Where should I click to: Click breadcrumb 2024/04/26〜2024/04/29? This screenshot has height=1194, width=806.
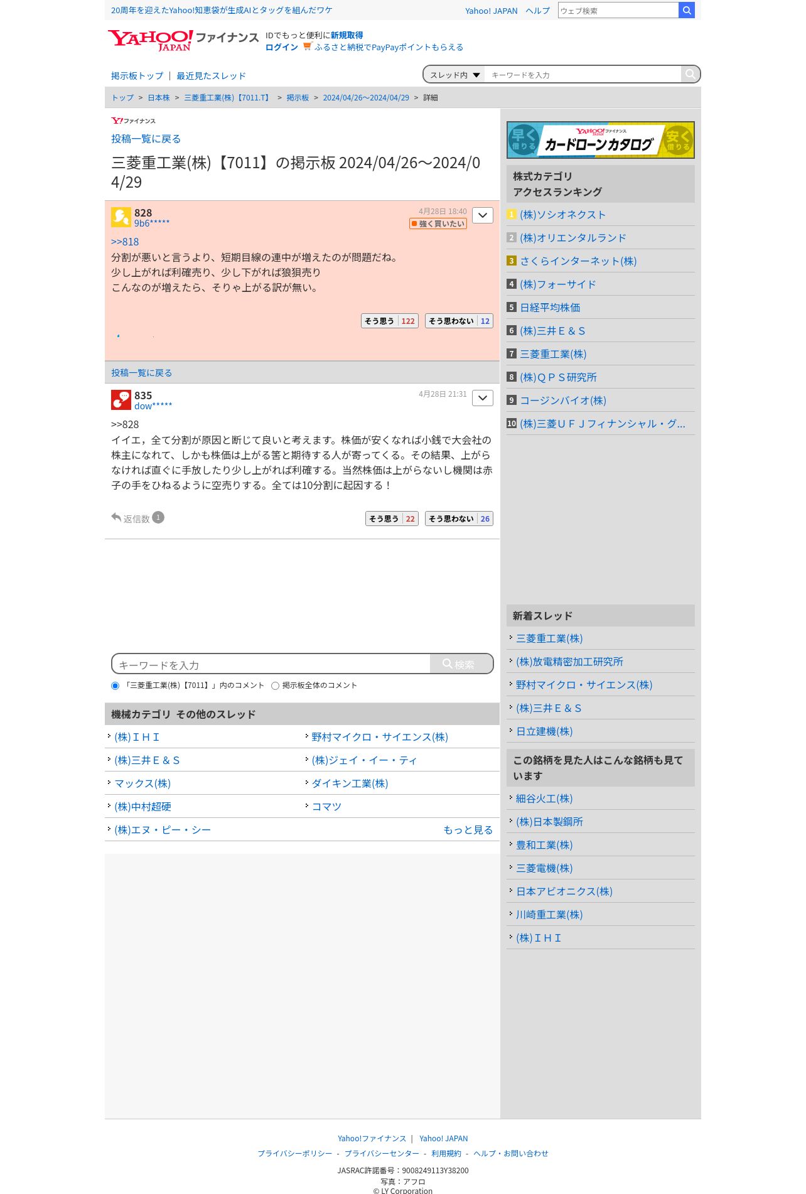coord(366,97)
